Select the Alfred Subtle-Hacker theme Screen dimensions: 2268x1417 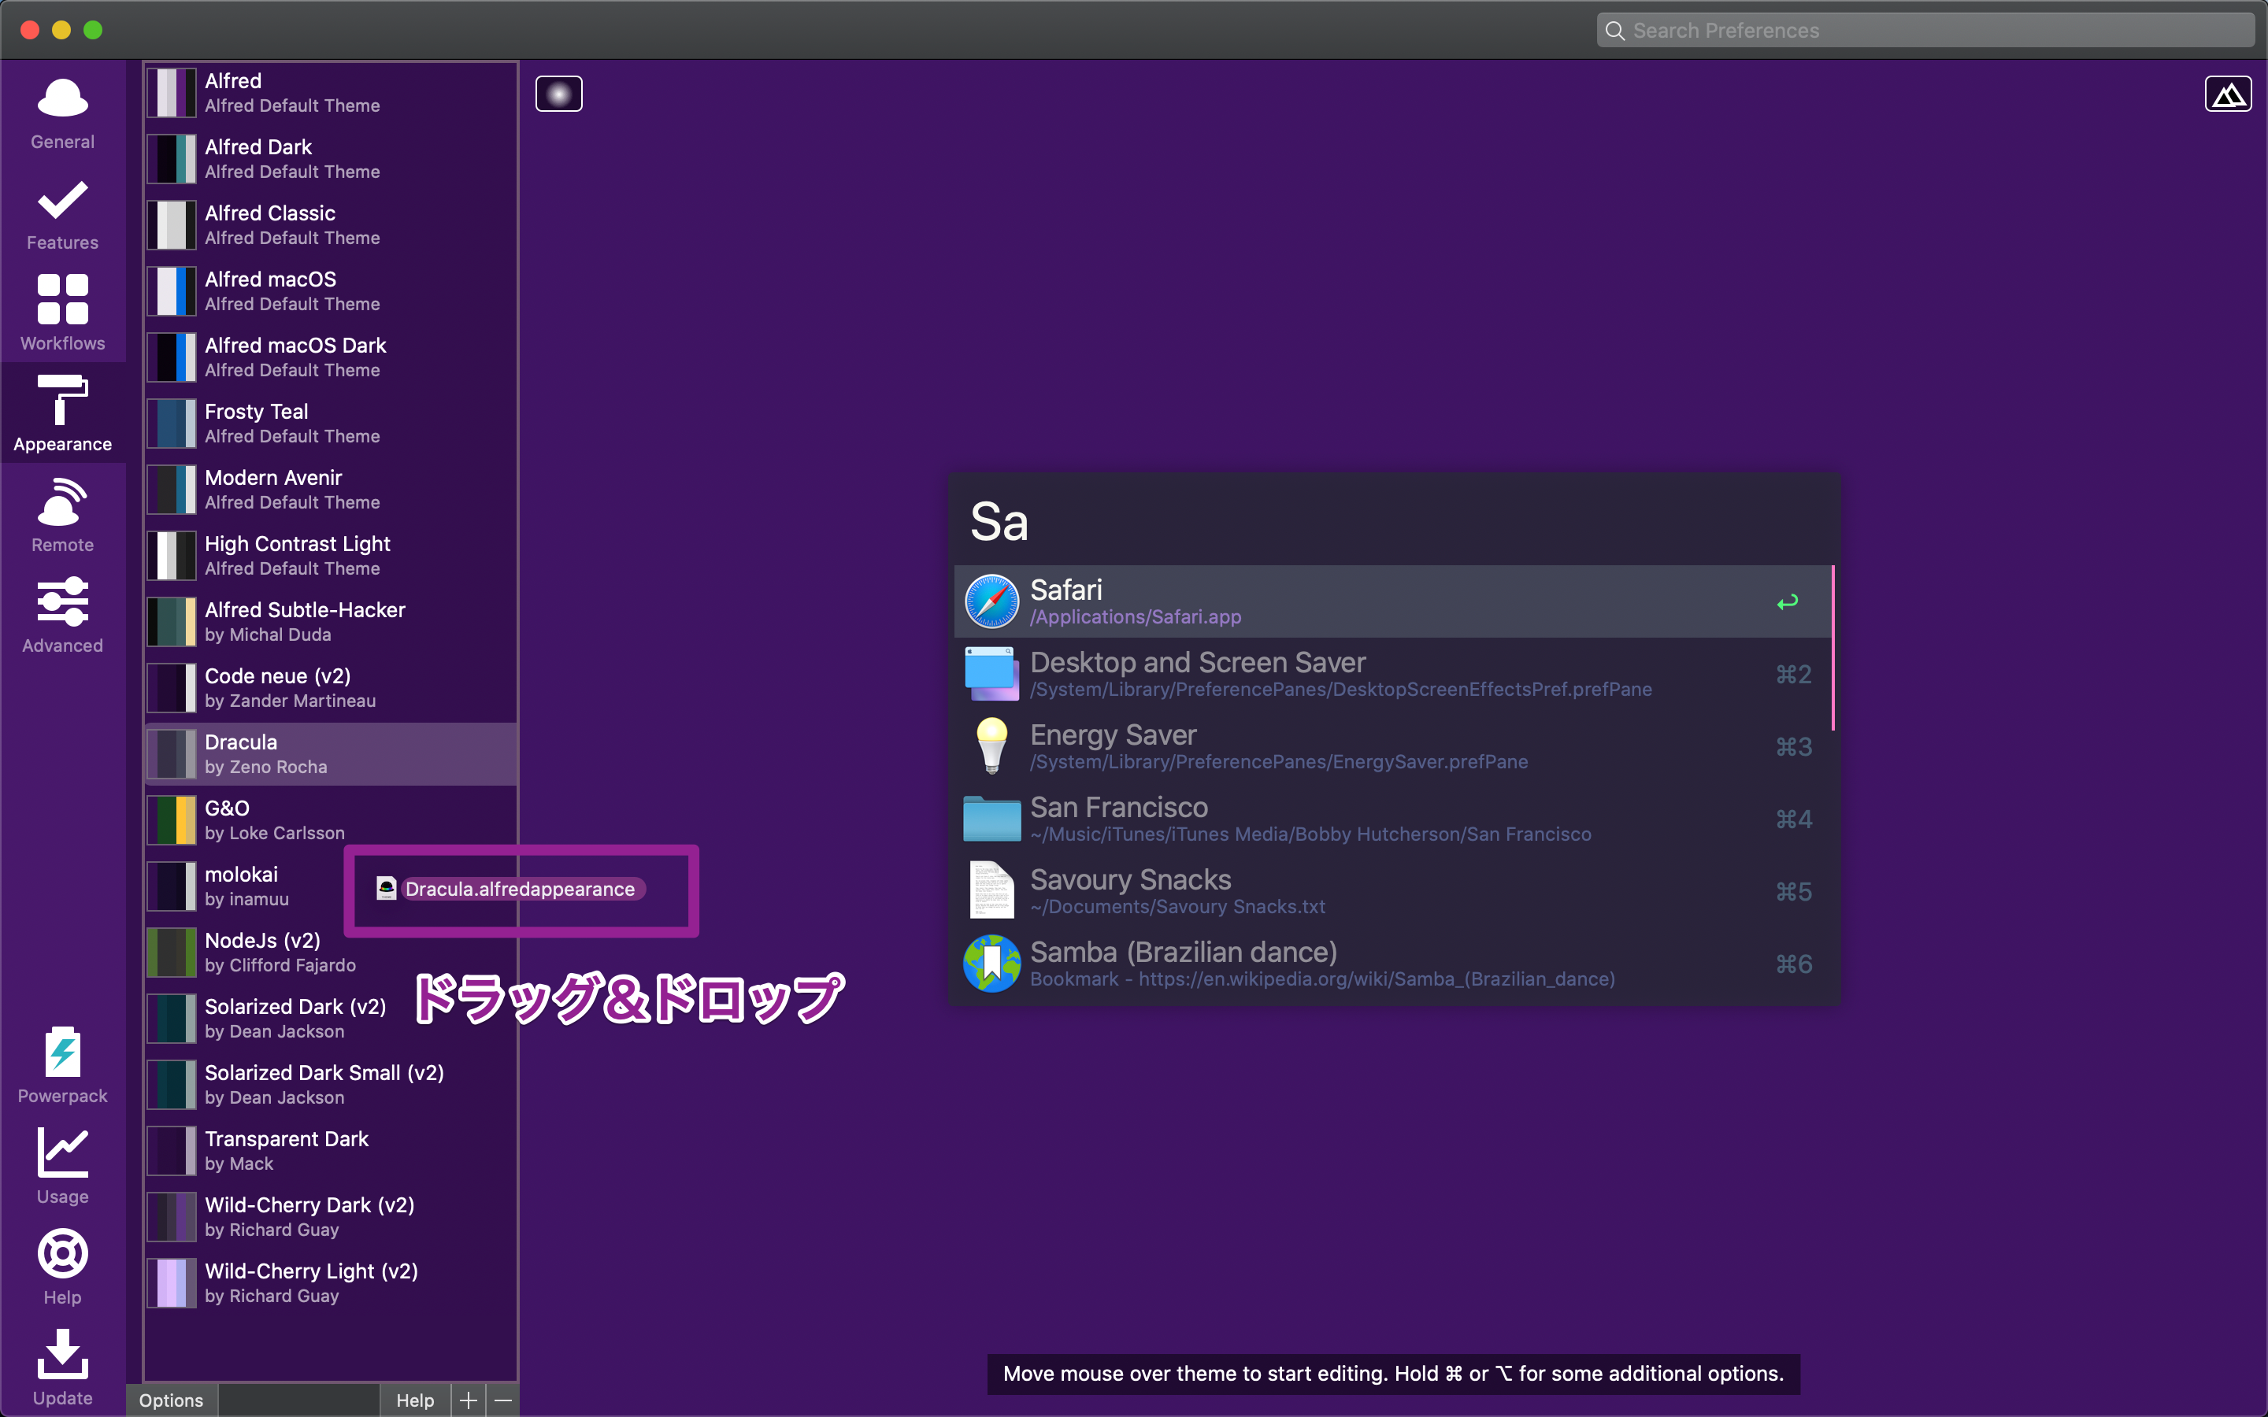point(331,622)
